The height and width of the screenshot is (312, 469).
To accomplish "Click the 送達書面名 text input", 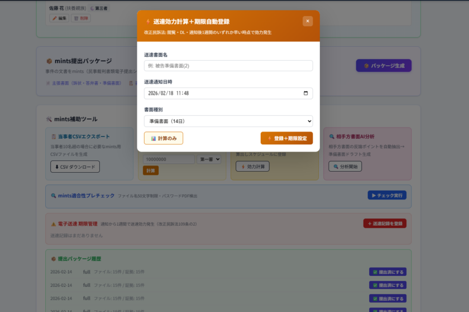I will (x=228, y=66).
